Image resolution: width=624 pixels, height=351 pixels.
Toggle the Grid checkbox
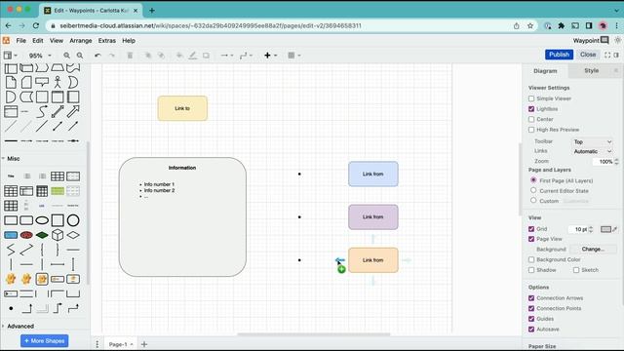pos(531,229)
